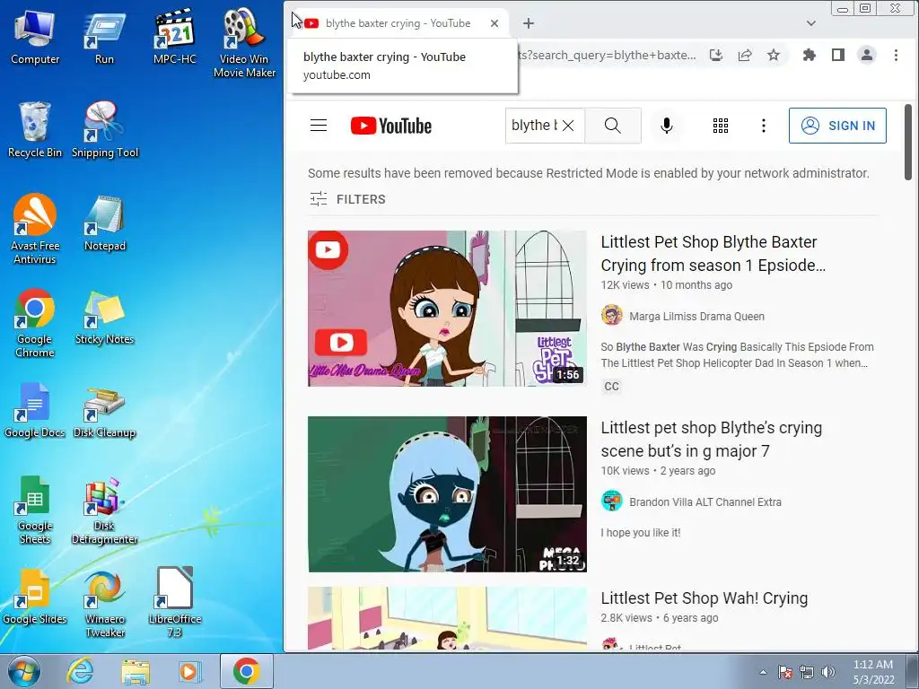The height and width of the screenshot is (689, 919).
Task: Click the YouTube search magnifier button
Action: [612, 126]
